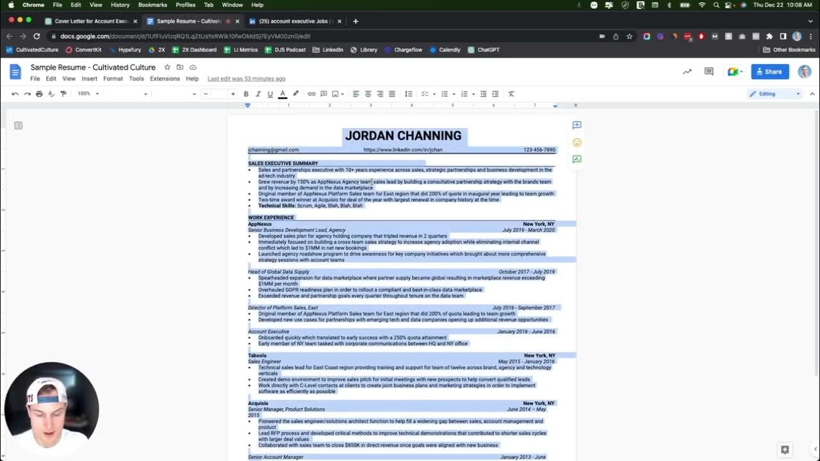Select the Paint format tool
Image resolution: width=820 pixels, height=461 pixels.
point(63,94)
